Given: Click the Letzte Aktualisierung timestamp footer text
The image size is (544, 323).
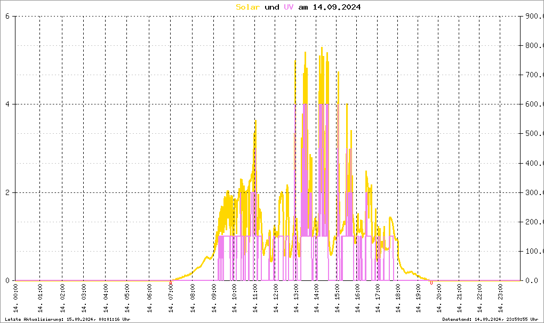Looking at the screenshot, I should pos(67,319).
